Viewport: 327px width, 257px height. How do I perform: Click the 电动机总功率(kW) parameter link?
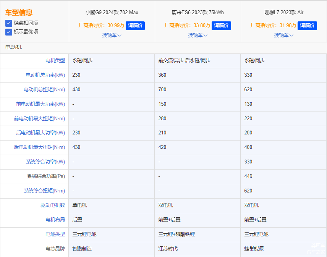(45, 75)
